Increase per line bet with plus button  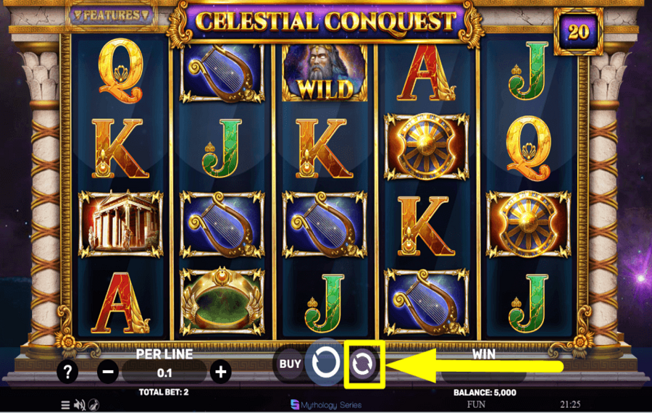click(221, 372)
